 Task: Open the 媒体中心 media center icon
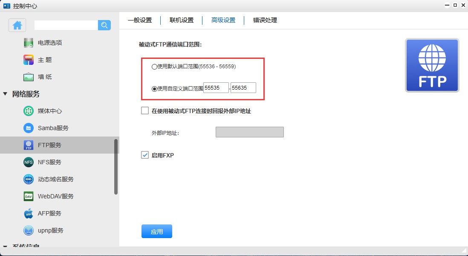pyautogui.click(x=29, y=111)
